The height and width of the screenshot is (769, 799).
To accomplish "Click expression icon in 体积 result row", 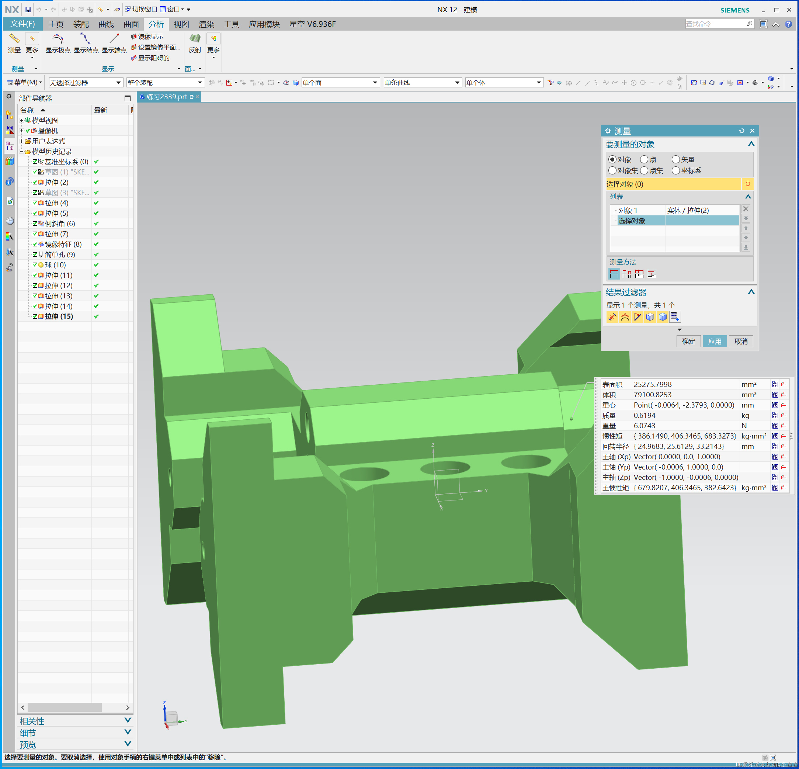I will 775,395.
